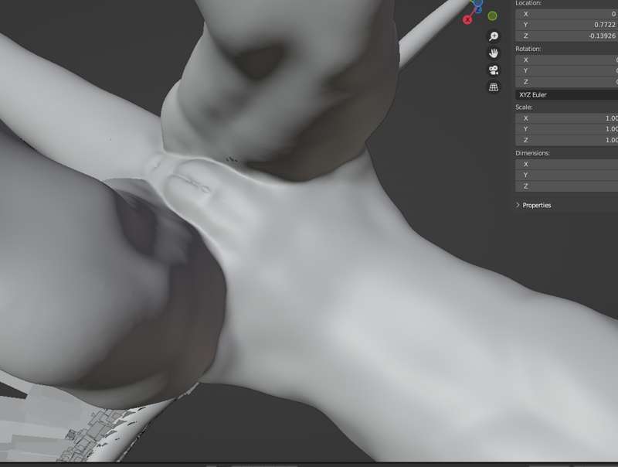Click the Scale X value field
This screenshot has height=467, width=618.
[566, 118]
